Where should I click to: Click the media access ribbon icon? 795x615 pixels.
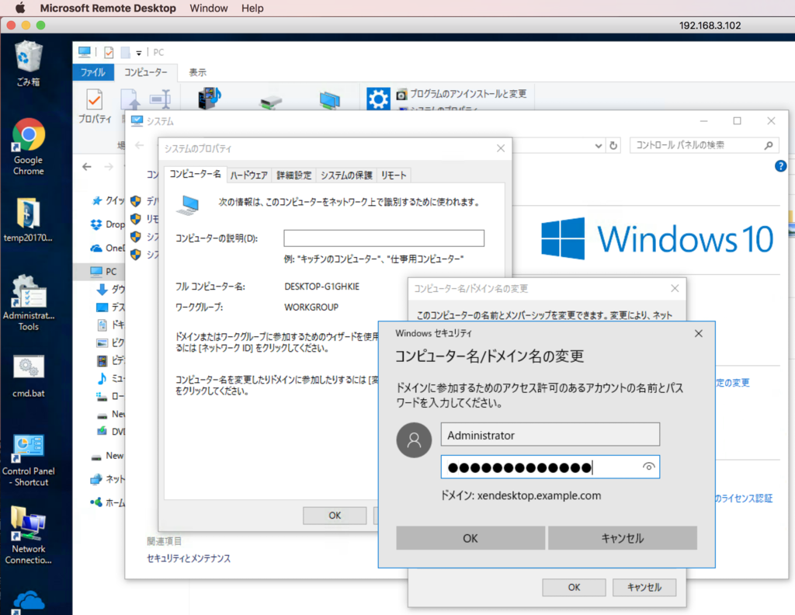pyautogui.click(x=210, y=97)
